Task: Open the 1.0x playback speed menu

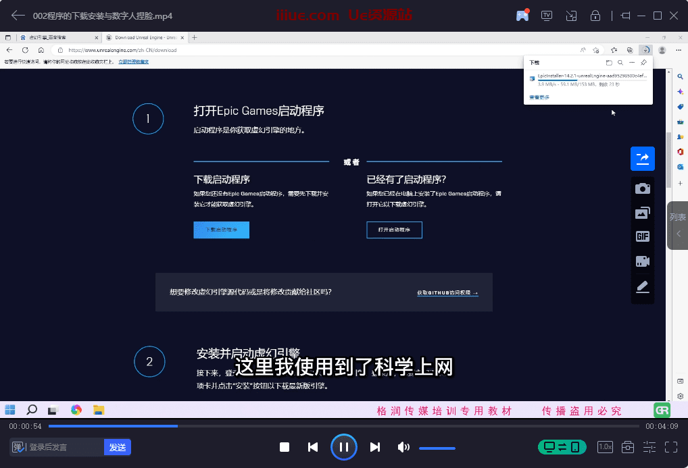Action: pyautogui.click(x=605, y=447)
